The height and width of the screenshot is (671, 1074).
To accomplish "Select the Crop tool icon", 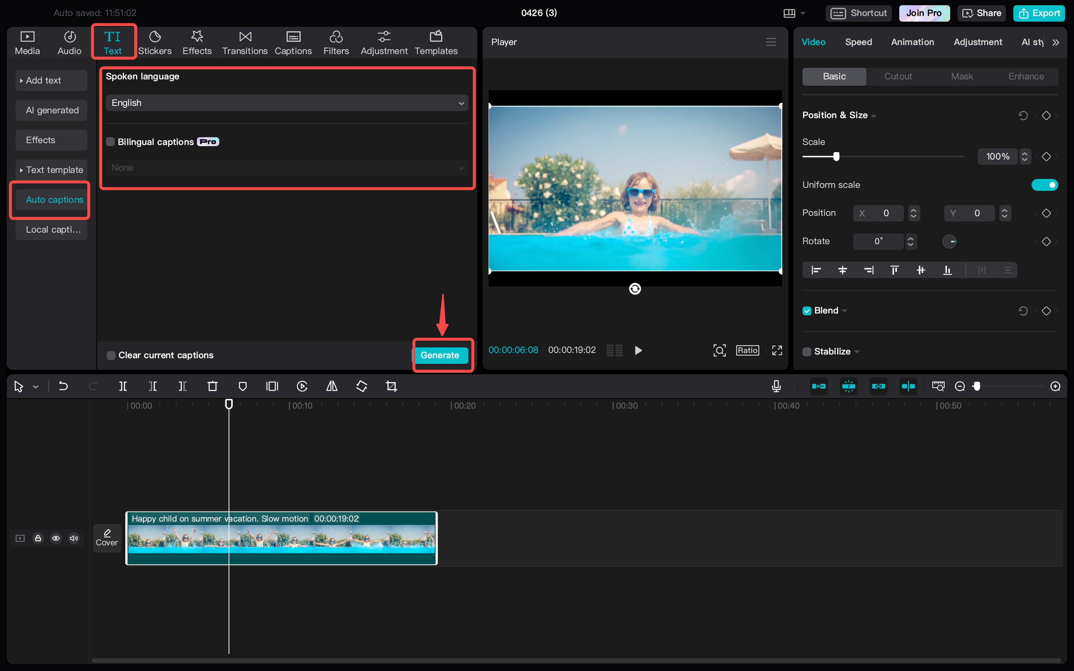I will point(391,386).
